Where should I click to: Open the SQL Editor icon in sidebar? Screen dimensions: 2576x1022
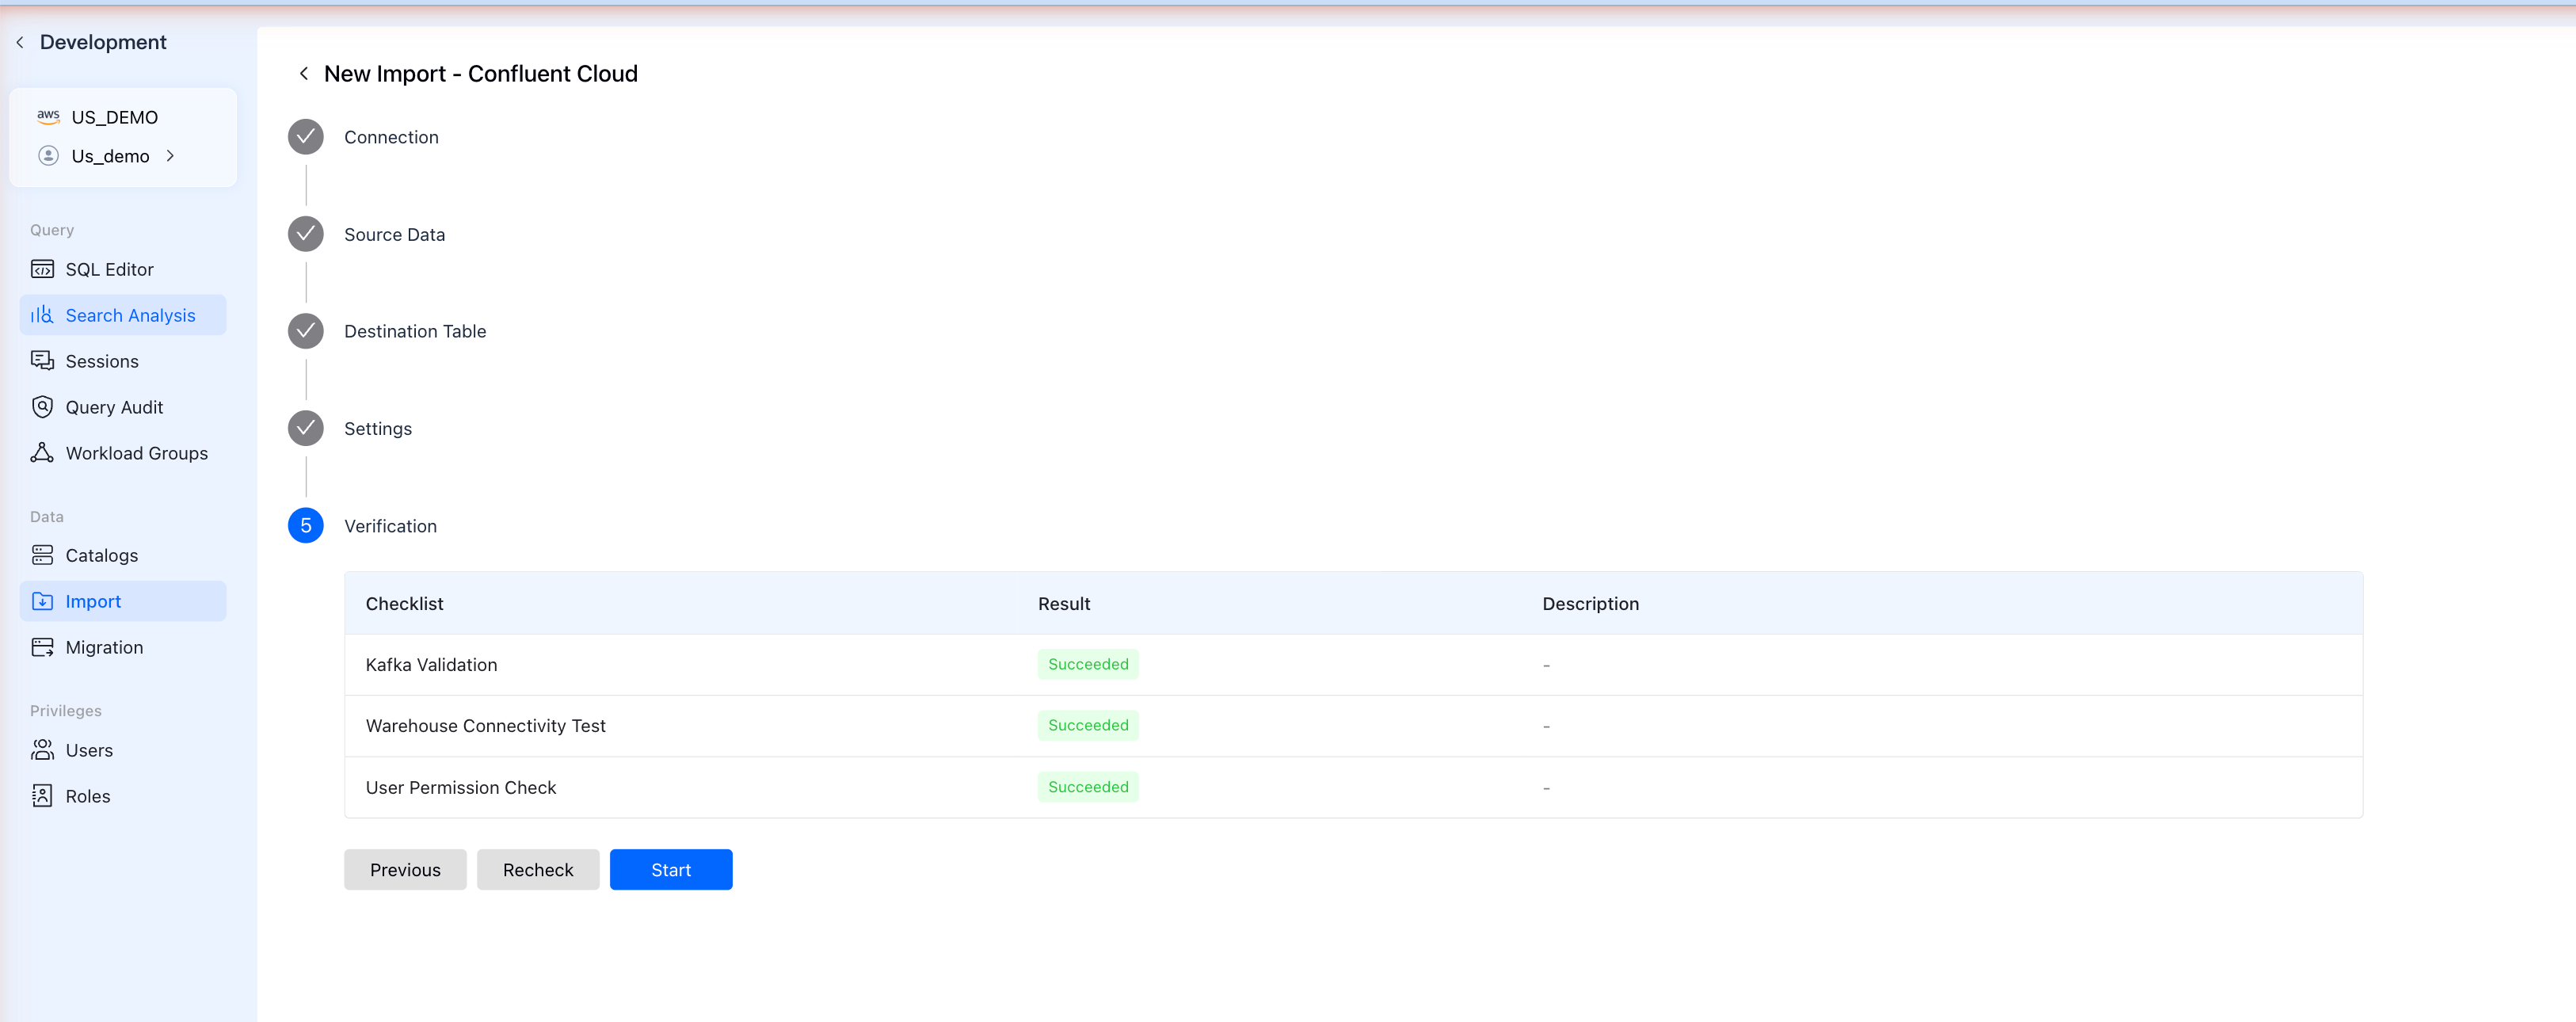click(x=42, y=269)
